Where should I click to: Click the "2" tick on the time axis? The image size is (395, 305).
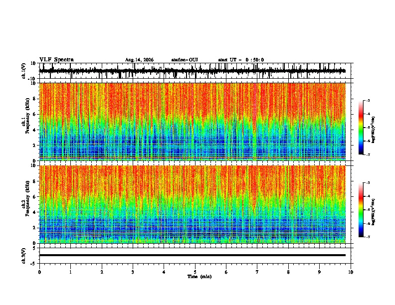point(102,272)
